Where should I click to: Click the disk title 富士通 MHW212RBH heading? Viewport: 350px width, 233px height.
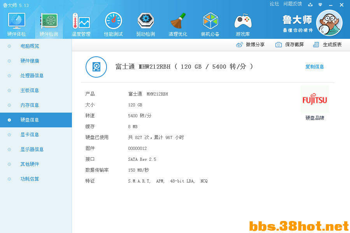(184, 66)
